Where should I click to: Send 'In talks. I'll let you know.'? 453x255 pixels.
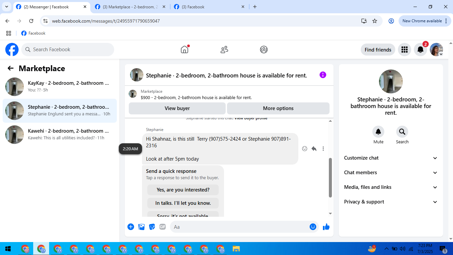(x=183, y=203)
